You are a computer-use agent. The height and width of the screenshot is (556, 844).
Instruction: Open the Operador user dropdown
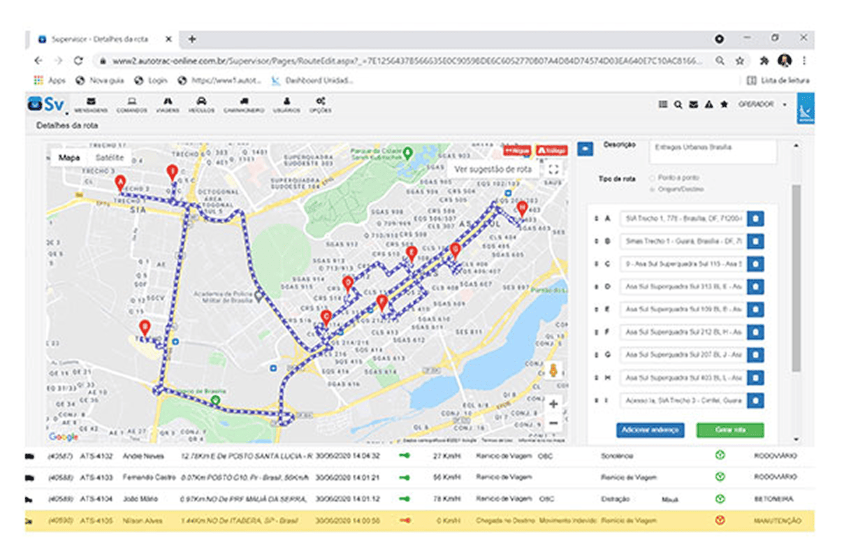pos(762,105)
